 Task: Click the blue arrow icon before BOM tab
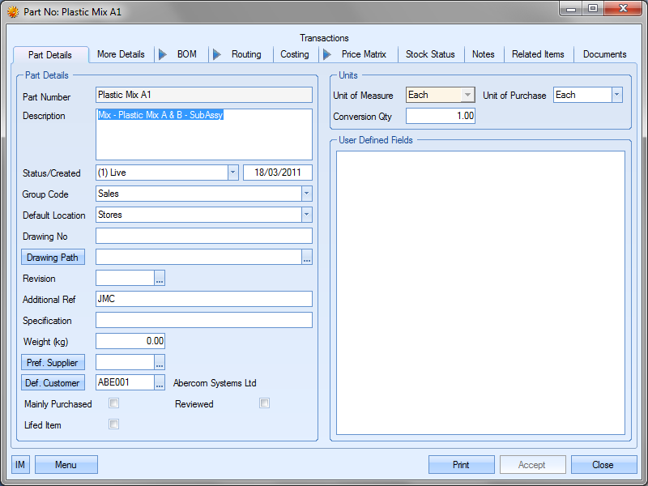(162, 54)
